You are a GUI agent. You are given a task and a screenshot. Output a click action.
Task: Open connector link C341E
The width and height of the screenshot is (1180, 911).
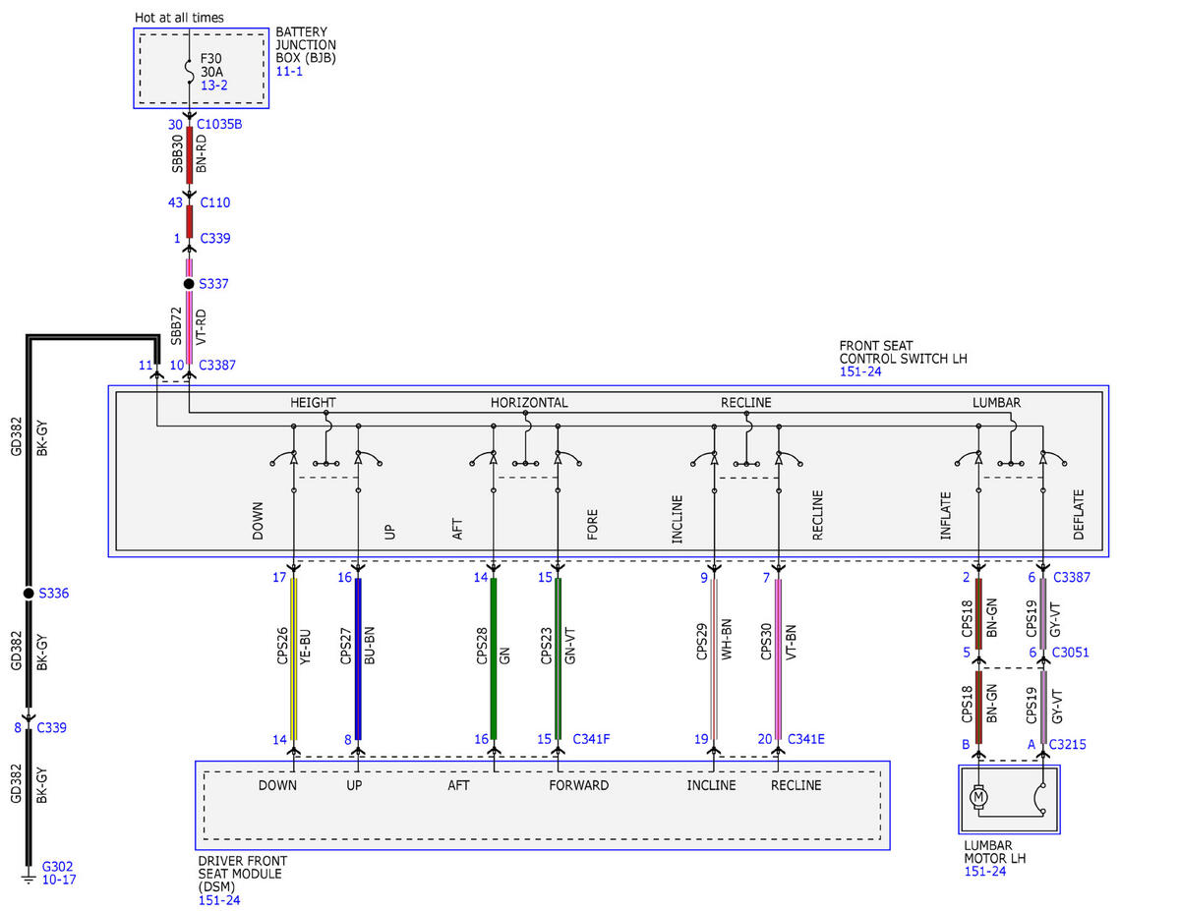click(x=806, y=738)
